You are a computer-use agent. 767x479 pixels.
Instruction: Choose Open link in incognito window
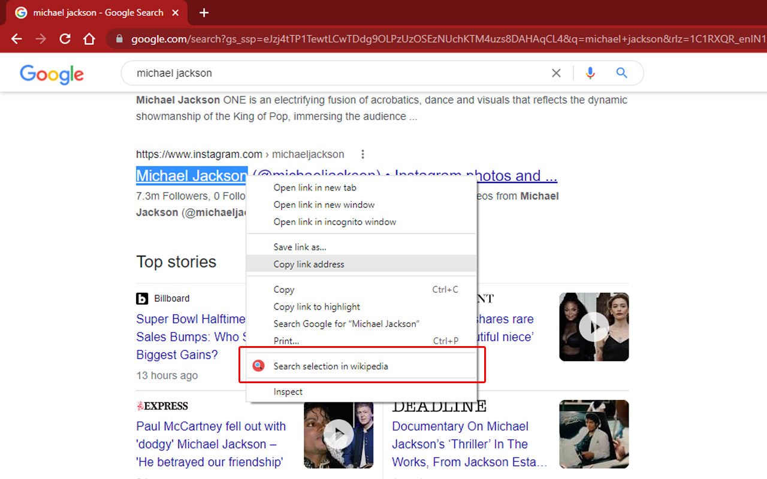tap(361, 222)
